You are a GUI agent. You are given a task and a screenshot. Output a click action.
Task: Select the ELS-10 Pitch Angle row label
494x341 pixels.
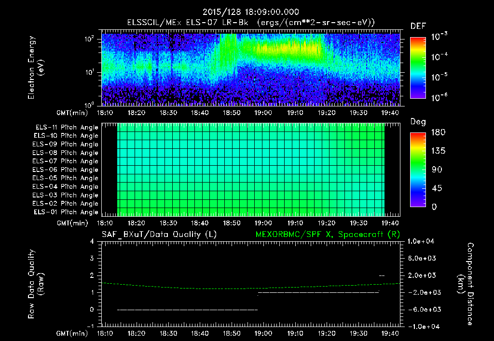click(66, 136)
